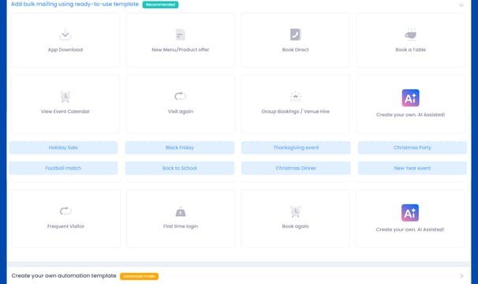Click the Frequent Visitor loop icon
Screen dimensions: 478x284
(65, 211)
